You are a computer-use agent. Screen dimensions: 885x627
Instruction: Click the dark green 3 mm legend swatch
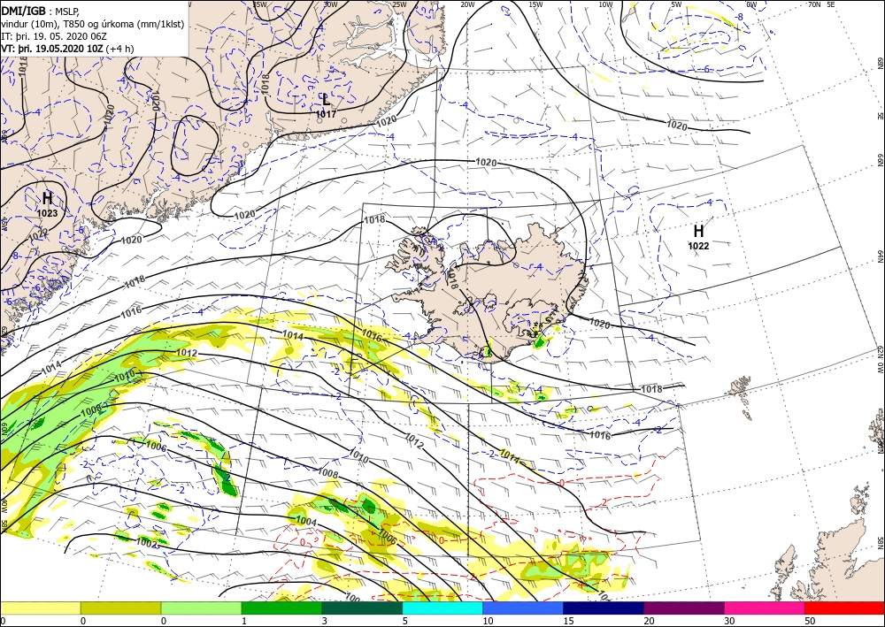(362, 608)
